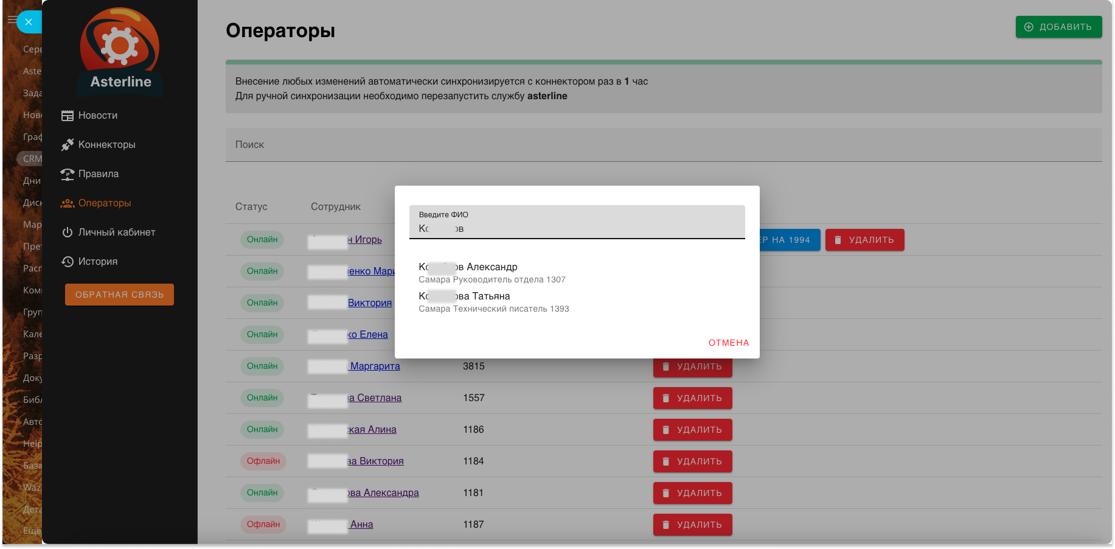Viewport: 1115px width, 549px height.
Task: Click extension number 1557
Action: pos(474,398)
